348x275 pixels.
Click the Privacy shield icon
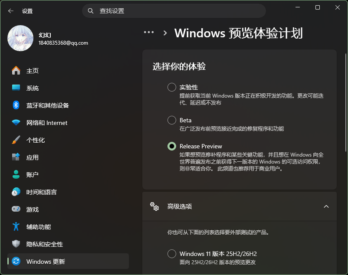(16, 244)
